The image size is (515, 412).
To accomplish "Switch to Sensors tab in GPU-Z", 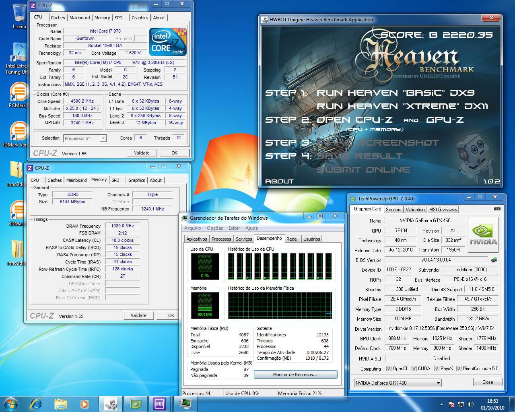I will (393, 209).
